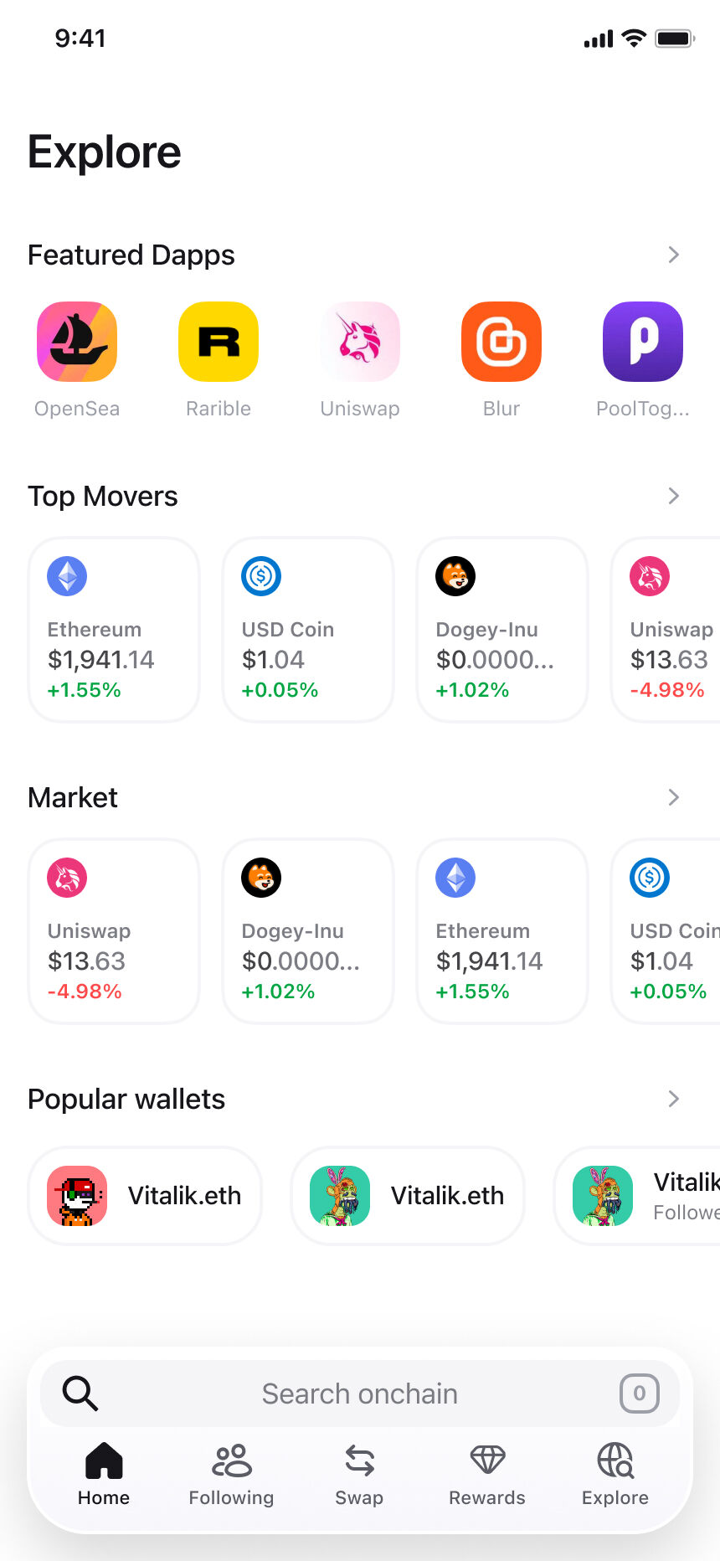Open the PoolTogether purple icon
The width and height of the screenshot is (720, 1561).
(x=643, y=342)
